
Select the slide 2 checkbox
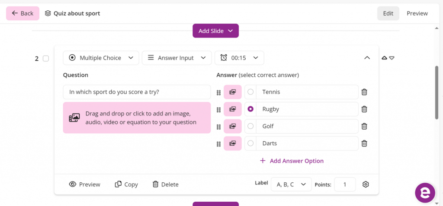pos(46,59)
